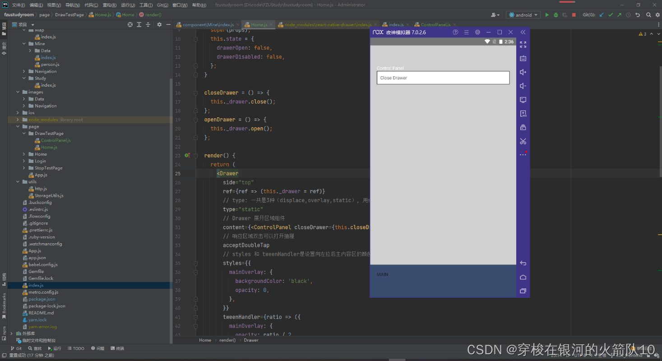Screen dimensions: 662x361
Task: Expand the Login folder
Action: coord(24,161)
